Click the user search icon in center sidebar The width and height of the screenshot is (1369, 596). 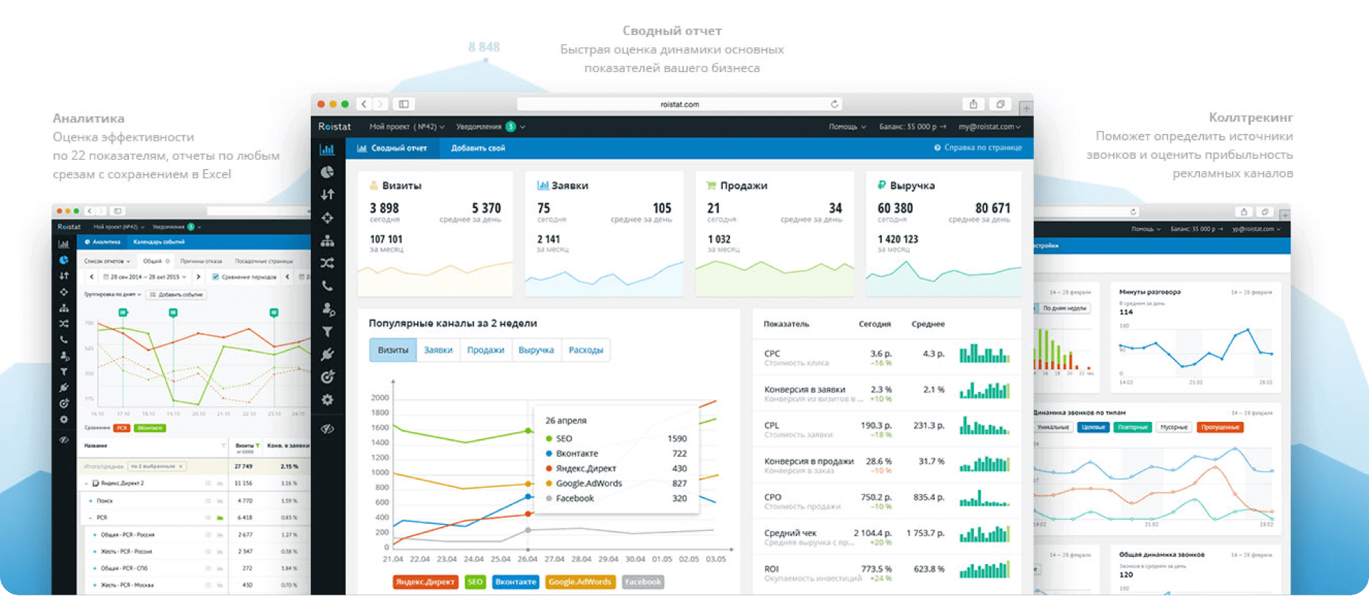(328, 309)
